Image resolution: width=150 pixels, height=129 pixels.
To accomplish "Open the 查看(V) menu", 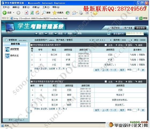I will tap(26, 7).
